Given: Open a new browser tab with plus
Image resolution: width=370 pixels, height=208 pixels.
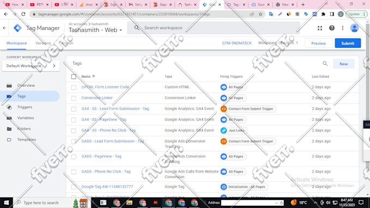Looking at the screenshot, I should click(x=303, y=4).
